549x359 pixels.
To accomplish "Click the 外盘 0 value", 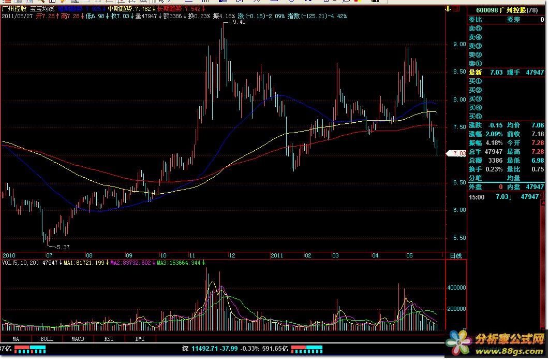I will click(x=501, y=187).
